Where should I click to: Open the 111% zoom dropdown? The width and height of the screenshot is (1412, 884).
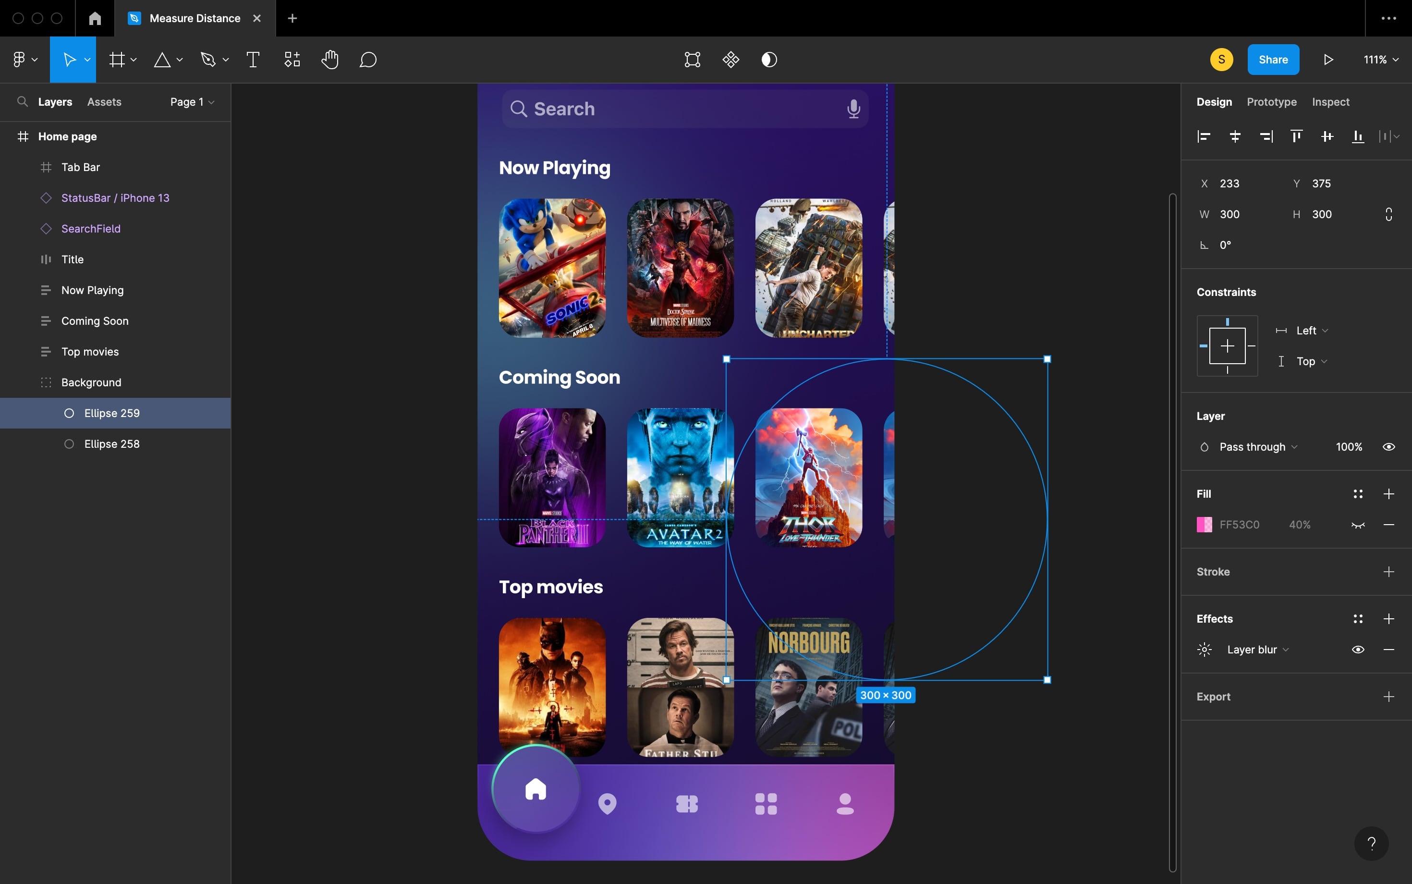(x=1380, y=60)
